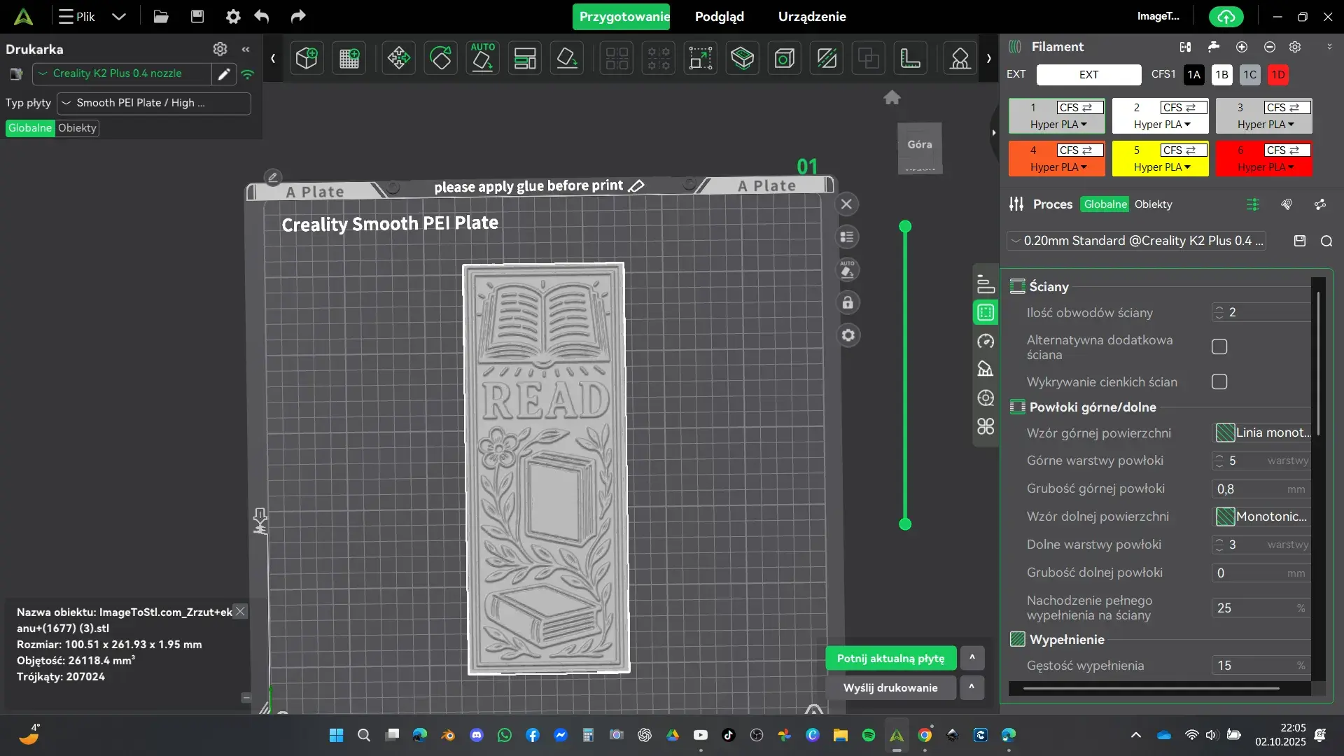Switch to the Podgląd tab

pyautogui.click(x=719, y=17)
